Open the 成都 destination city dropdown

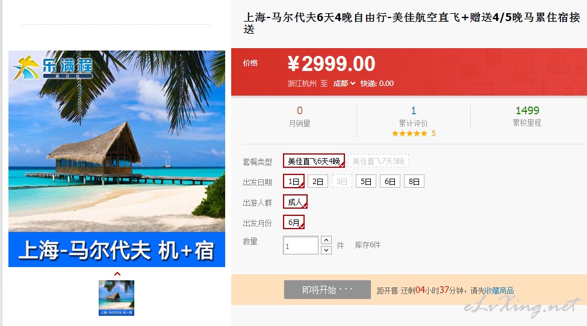click(x=344, y=84)
